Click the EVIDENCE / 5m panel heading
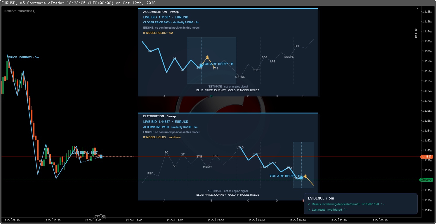 coord(321,198)
